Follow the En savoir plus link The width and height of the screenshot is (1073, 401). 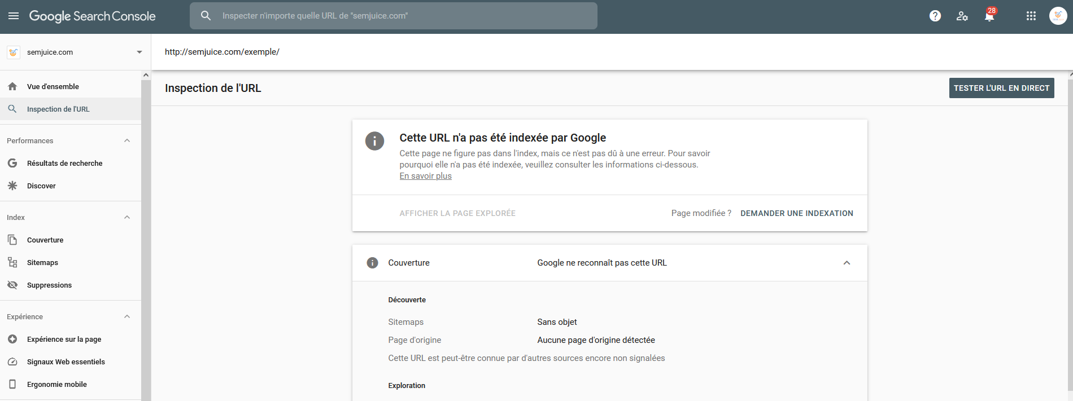tap(426, 176)
